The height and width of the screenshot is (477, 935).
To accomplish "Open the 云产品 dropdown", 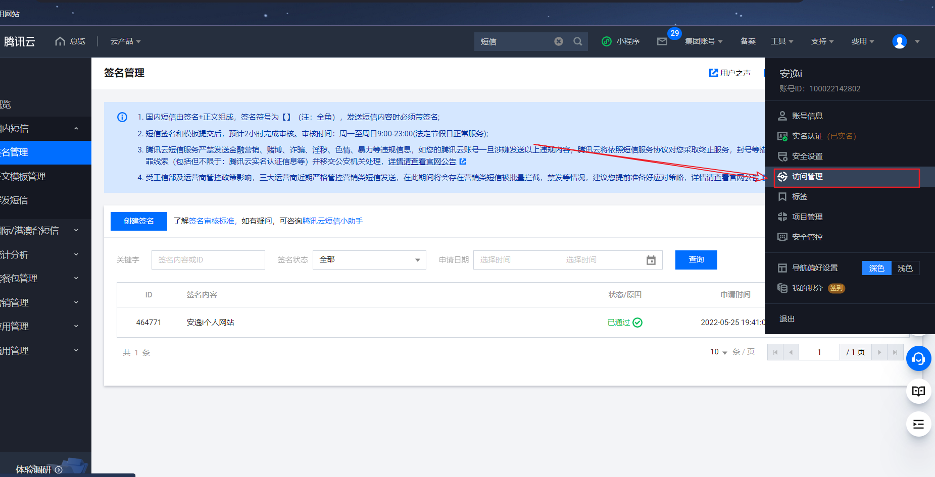I will click(125, 41).
